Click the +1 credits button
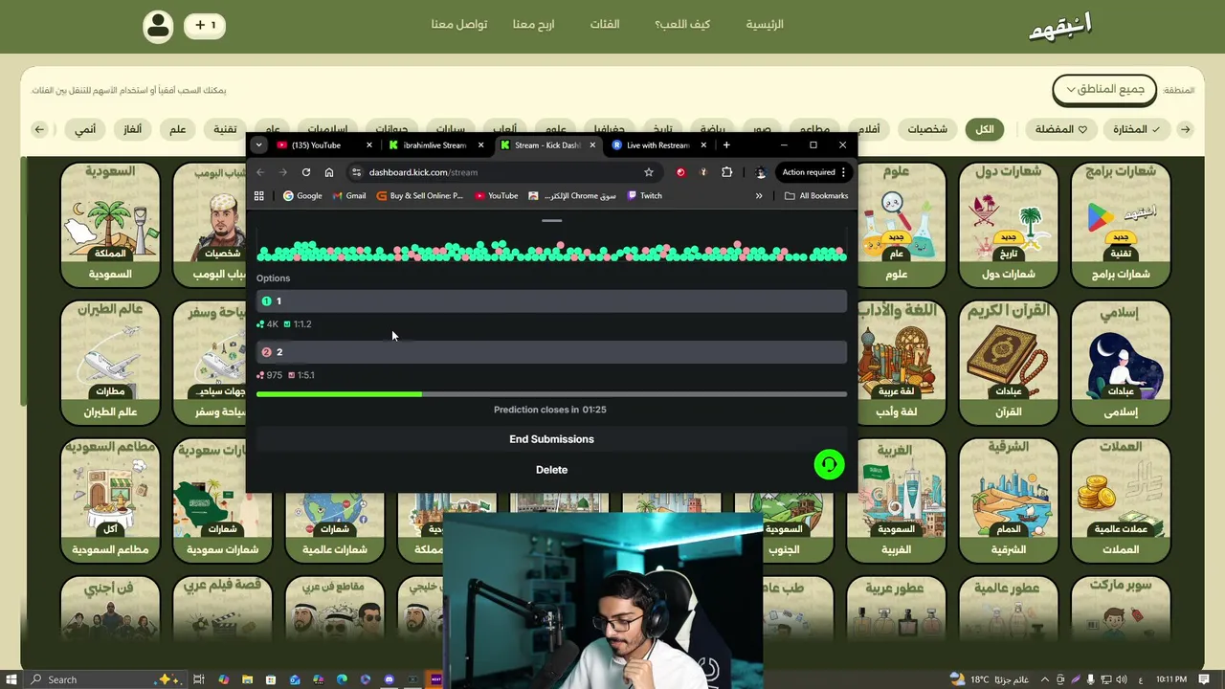Viewport: 1225px width, 689px height. (x=205, y=25)
